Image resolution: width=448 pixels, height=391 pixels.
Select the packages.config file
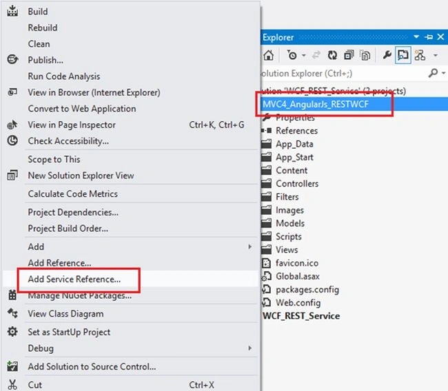(x=307, y=290)
